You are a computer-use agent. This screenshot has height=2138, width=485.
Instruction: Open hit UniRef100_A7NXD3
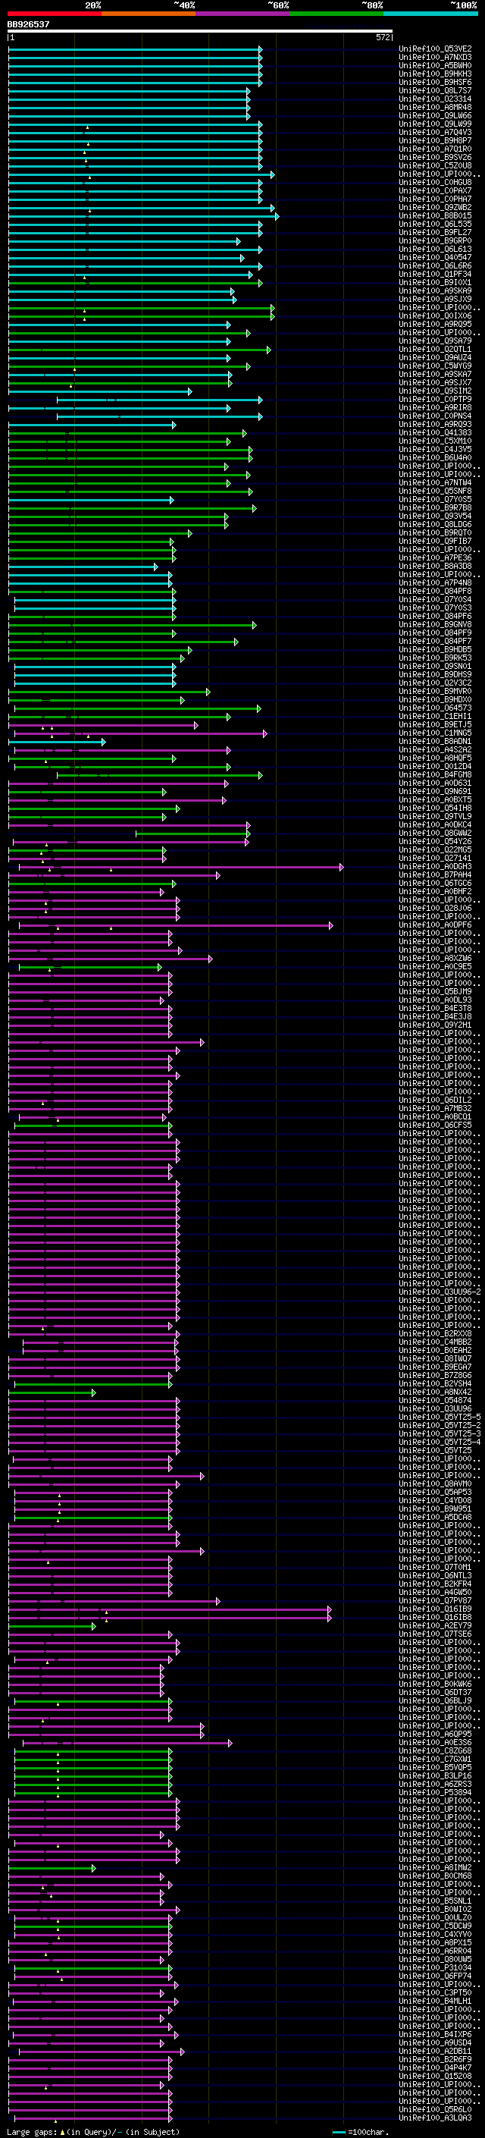click(x=435, y=58)
